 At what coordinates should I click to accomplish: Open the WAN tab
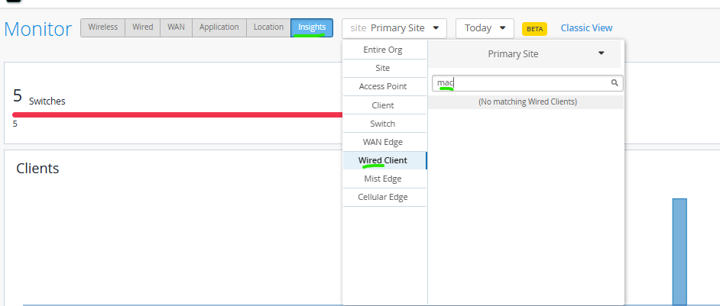176,27
